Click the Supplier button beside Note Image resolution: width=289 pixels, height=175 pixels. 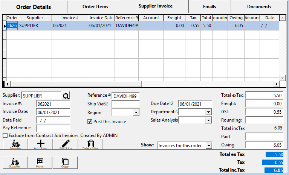[14, 162]
